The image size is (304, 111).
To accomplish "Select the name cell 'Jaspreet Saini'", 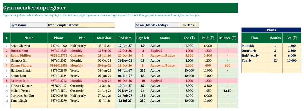I will click(x=29, y=81).
